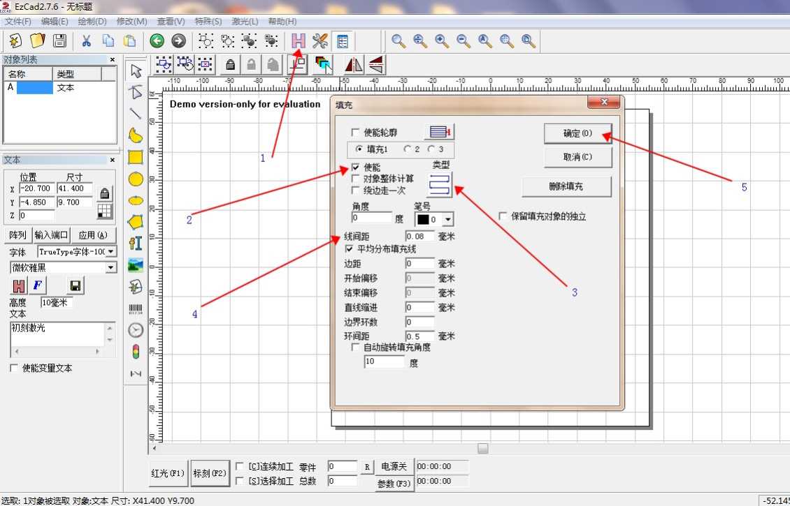Select the pick arrow tool

[x=136, y=70]
